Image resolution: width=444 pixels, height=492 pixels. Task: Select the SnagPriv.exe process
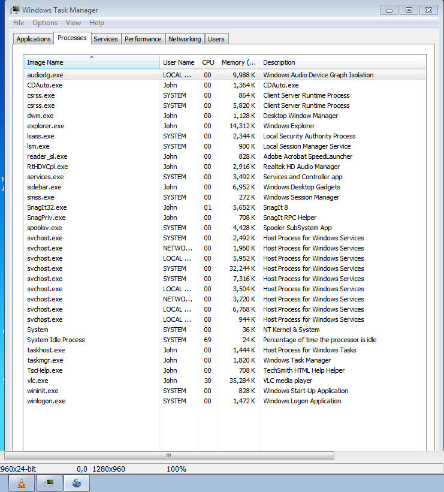click(225, 218)
